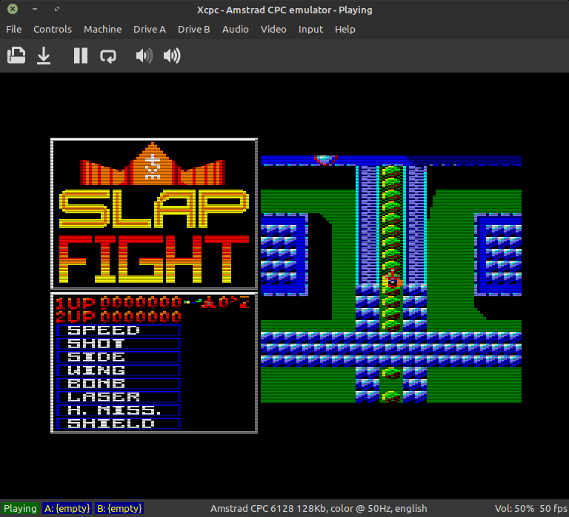This screenshot has height=517, width=569.
Task: Click the SPEED power-up row
Action: pos(119,330)
